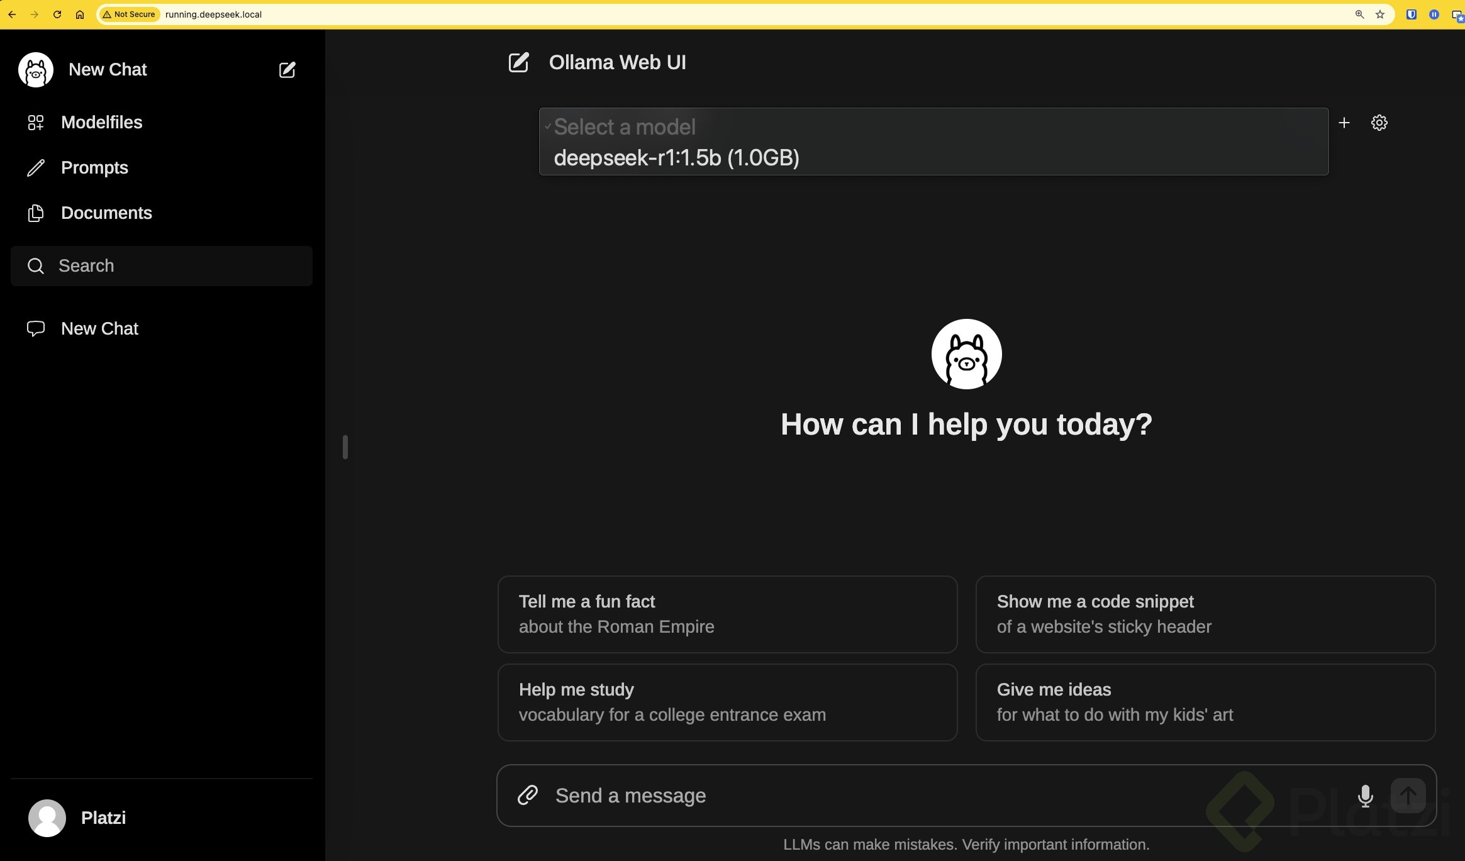
Task: Click the send message arrow button
Action: (1408, 796)
